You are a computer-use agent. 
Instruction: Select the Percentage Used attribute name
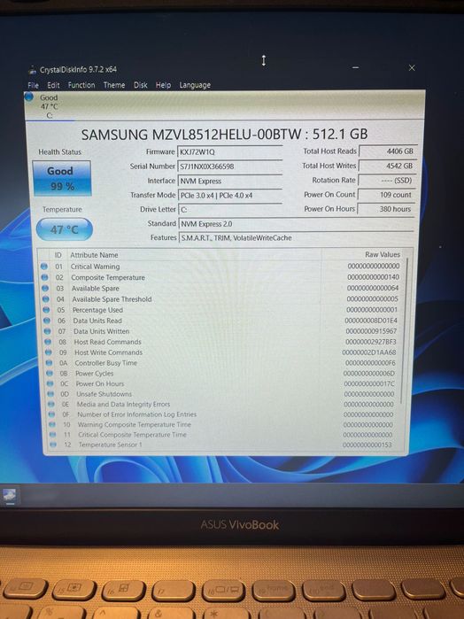click(97, 310)
